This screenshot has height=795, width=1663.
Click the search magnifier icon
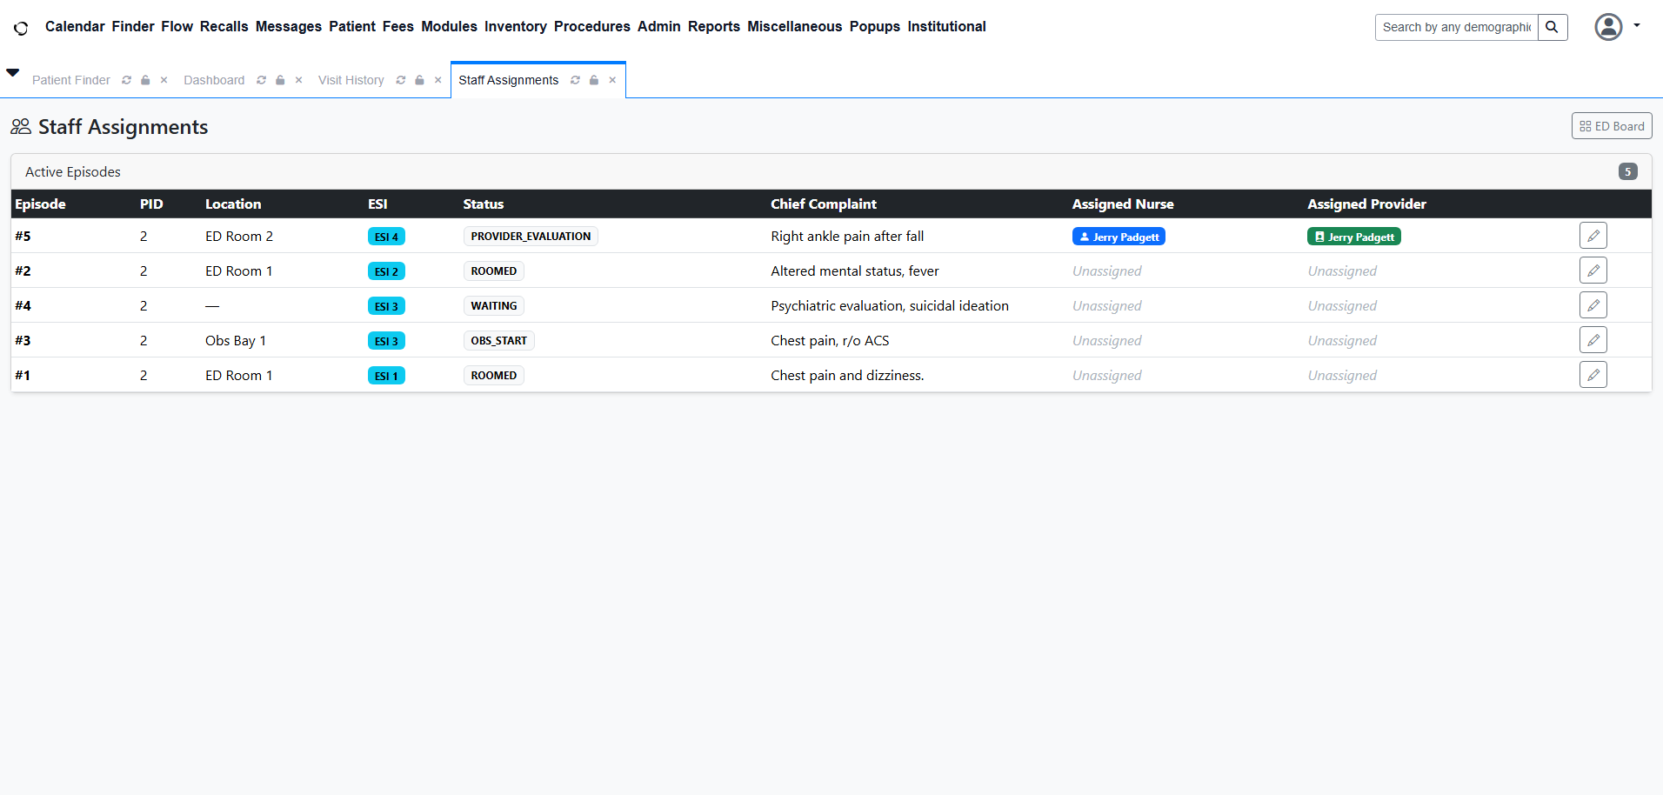pyautogui.click(x=1552, y=27)
